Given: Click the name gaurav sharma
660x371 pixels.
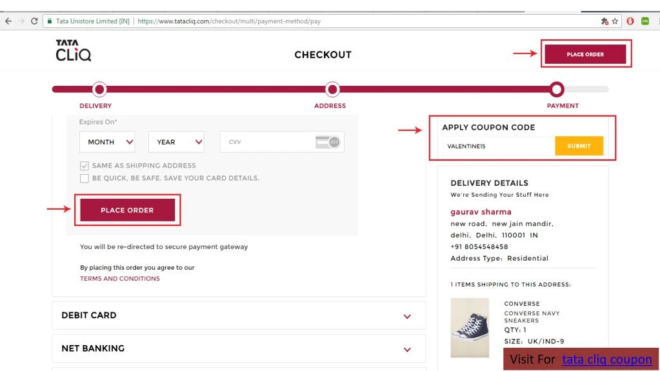Looking at the screenshot, I should click(481, 212).
